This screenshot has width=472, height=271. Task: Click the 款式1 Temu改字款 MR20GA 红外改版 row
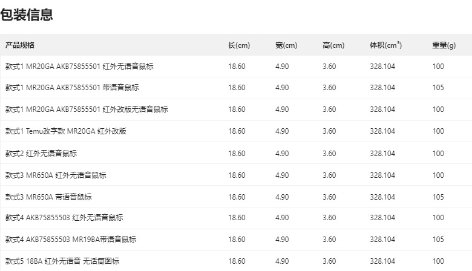tap(66, 131)
